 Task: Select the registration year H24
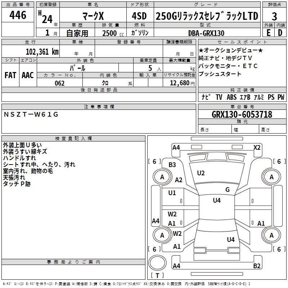click(x=45, y=17)
